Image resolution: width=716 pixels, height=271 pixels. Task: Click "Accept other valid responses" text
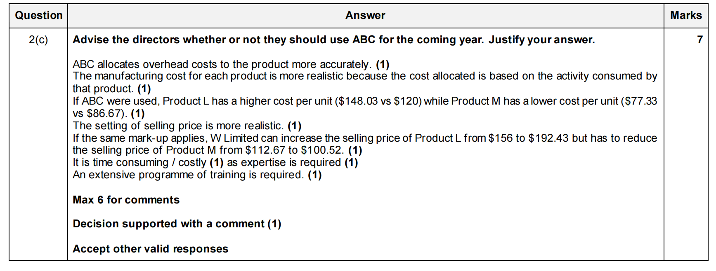(x=151, y=249)
